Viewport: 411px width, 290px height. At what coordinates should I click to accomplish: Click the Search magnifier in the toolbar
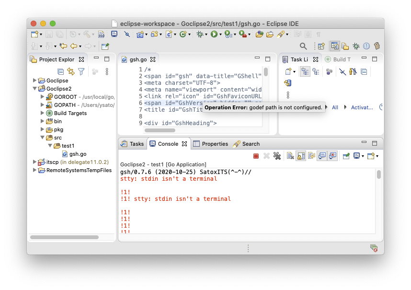tap(303, 46)
